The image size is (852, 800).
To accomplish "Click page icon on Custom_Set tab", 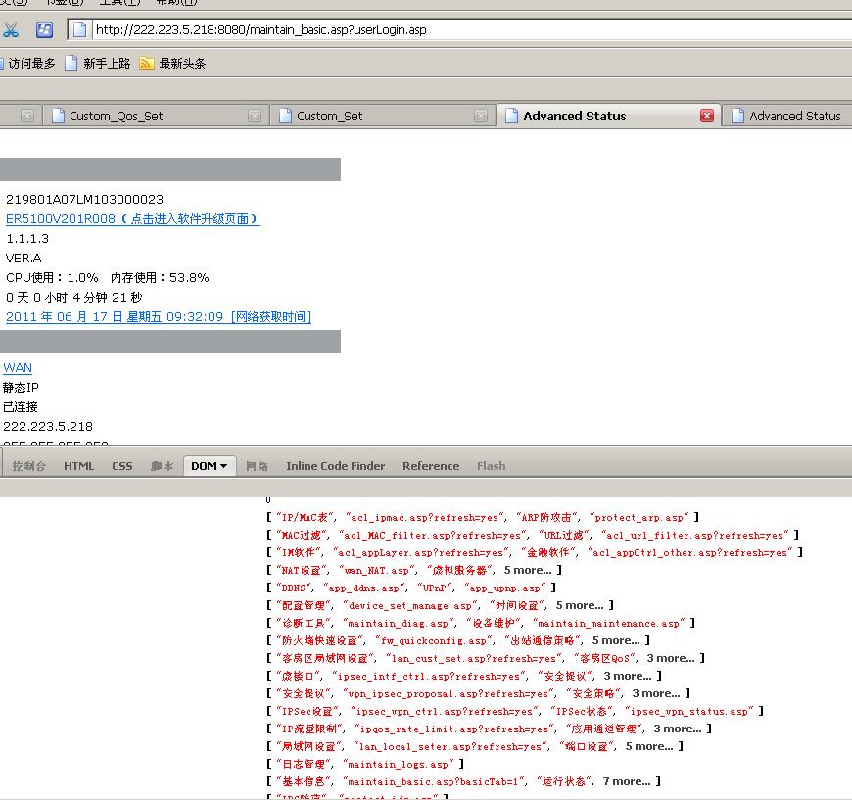I will [x=285, y=116].
